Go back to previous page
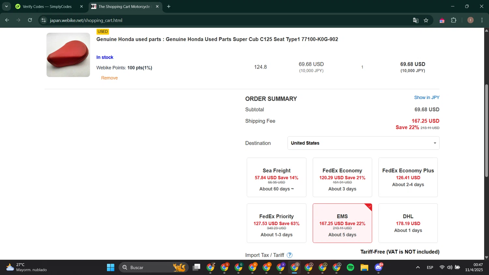Screen dimensions: 489x275 (x=7, y=20)
